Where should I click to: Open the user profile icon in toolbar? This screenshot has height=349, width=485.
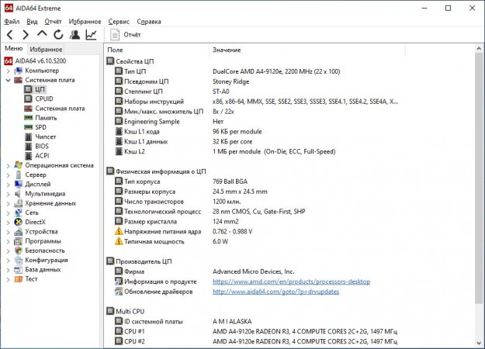(74, 35)
